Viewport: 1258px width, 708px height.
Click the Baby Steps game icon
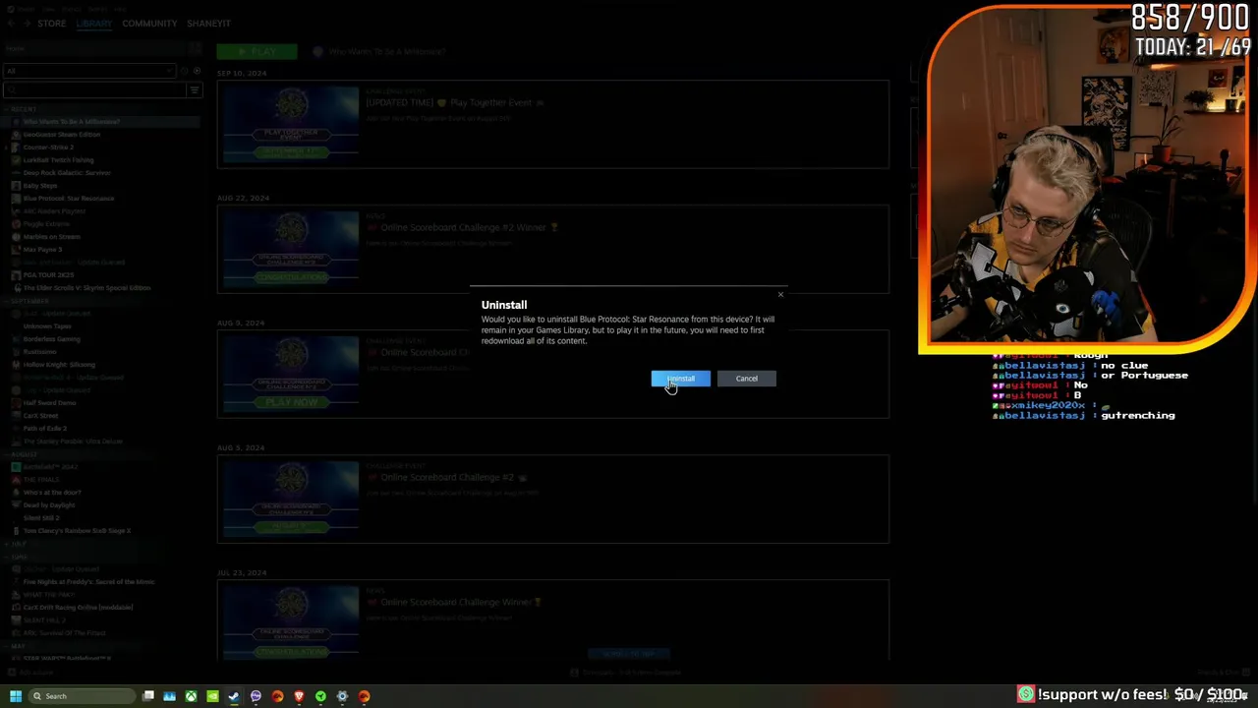tap(16, 186)
